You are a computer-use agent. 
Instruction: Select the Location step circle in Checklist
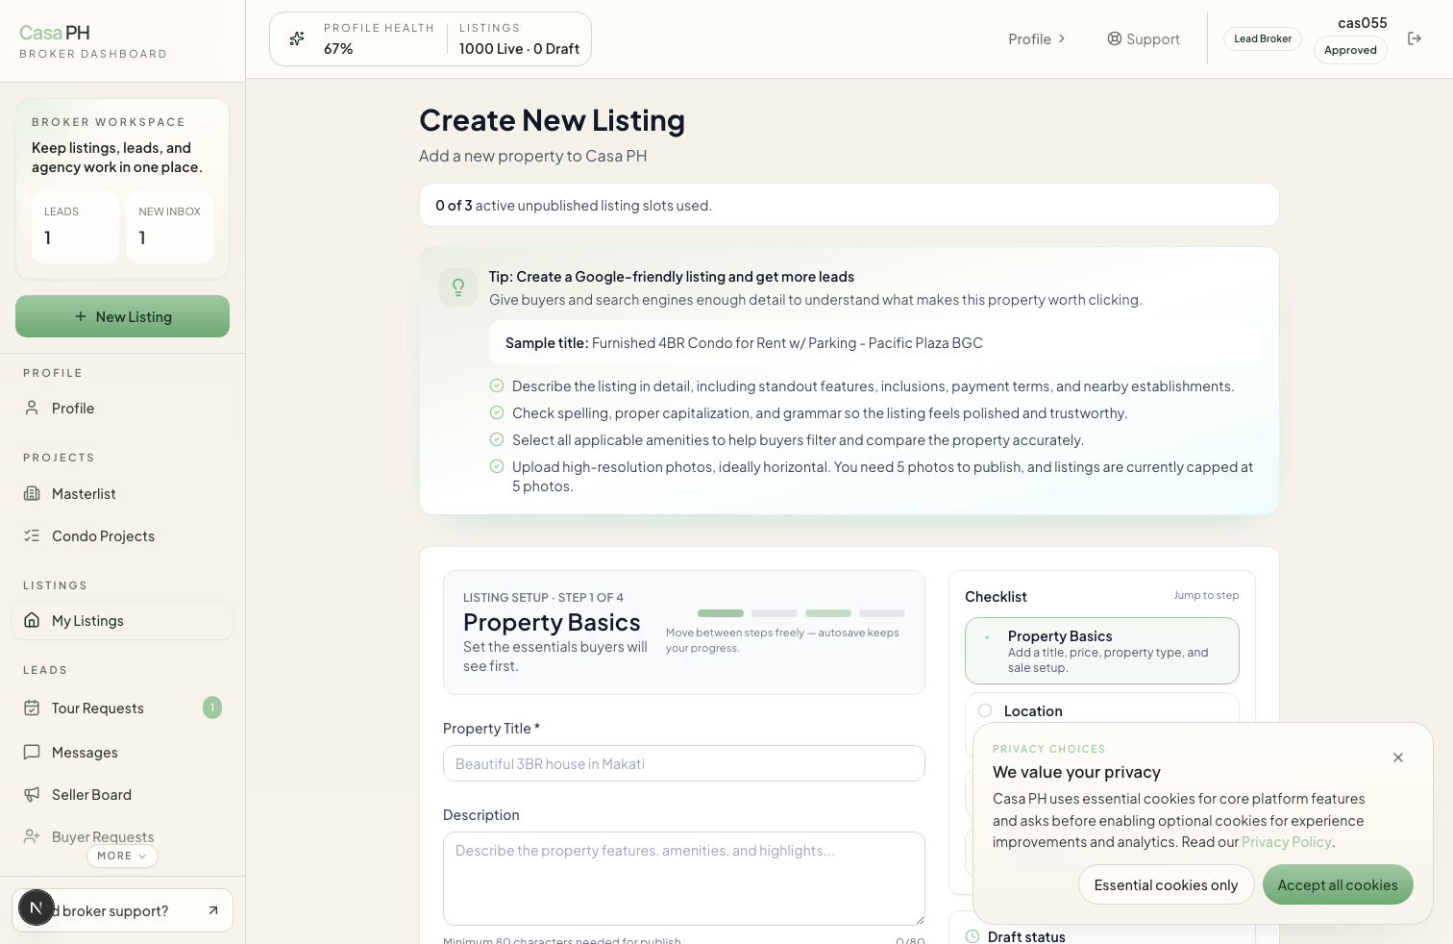point(985,710)
